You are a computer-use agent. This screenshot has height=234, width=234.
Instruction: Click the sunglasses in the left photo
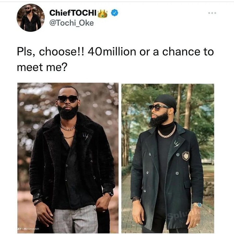pos(68,99)
